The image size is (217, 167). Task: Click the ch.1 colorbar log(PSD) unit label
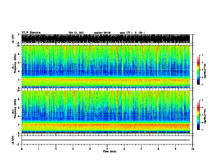205,71
